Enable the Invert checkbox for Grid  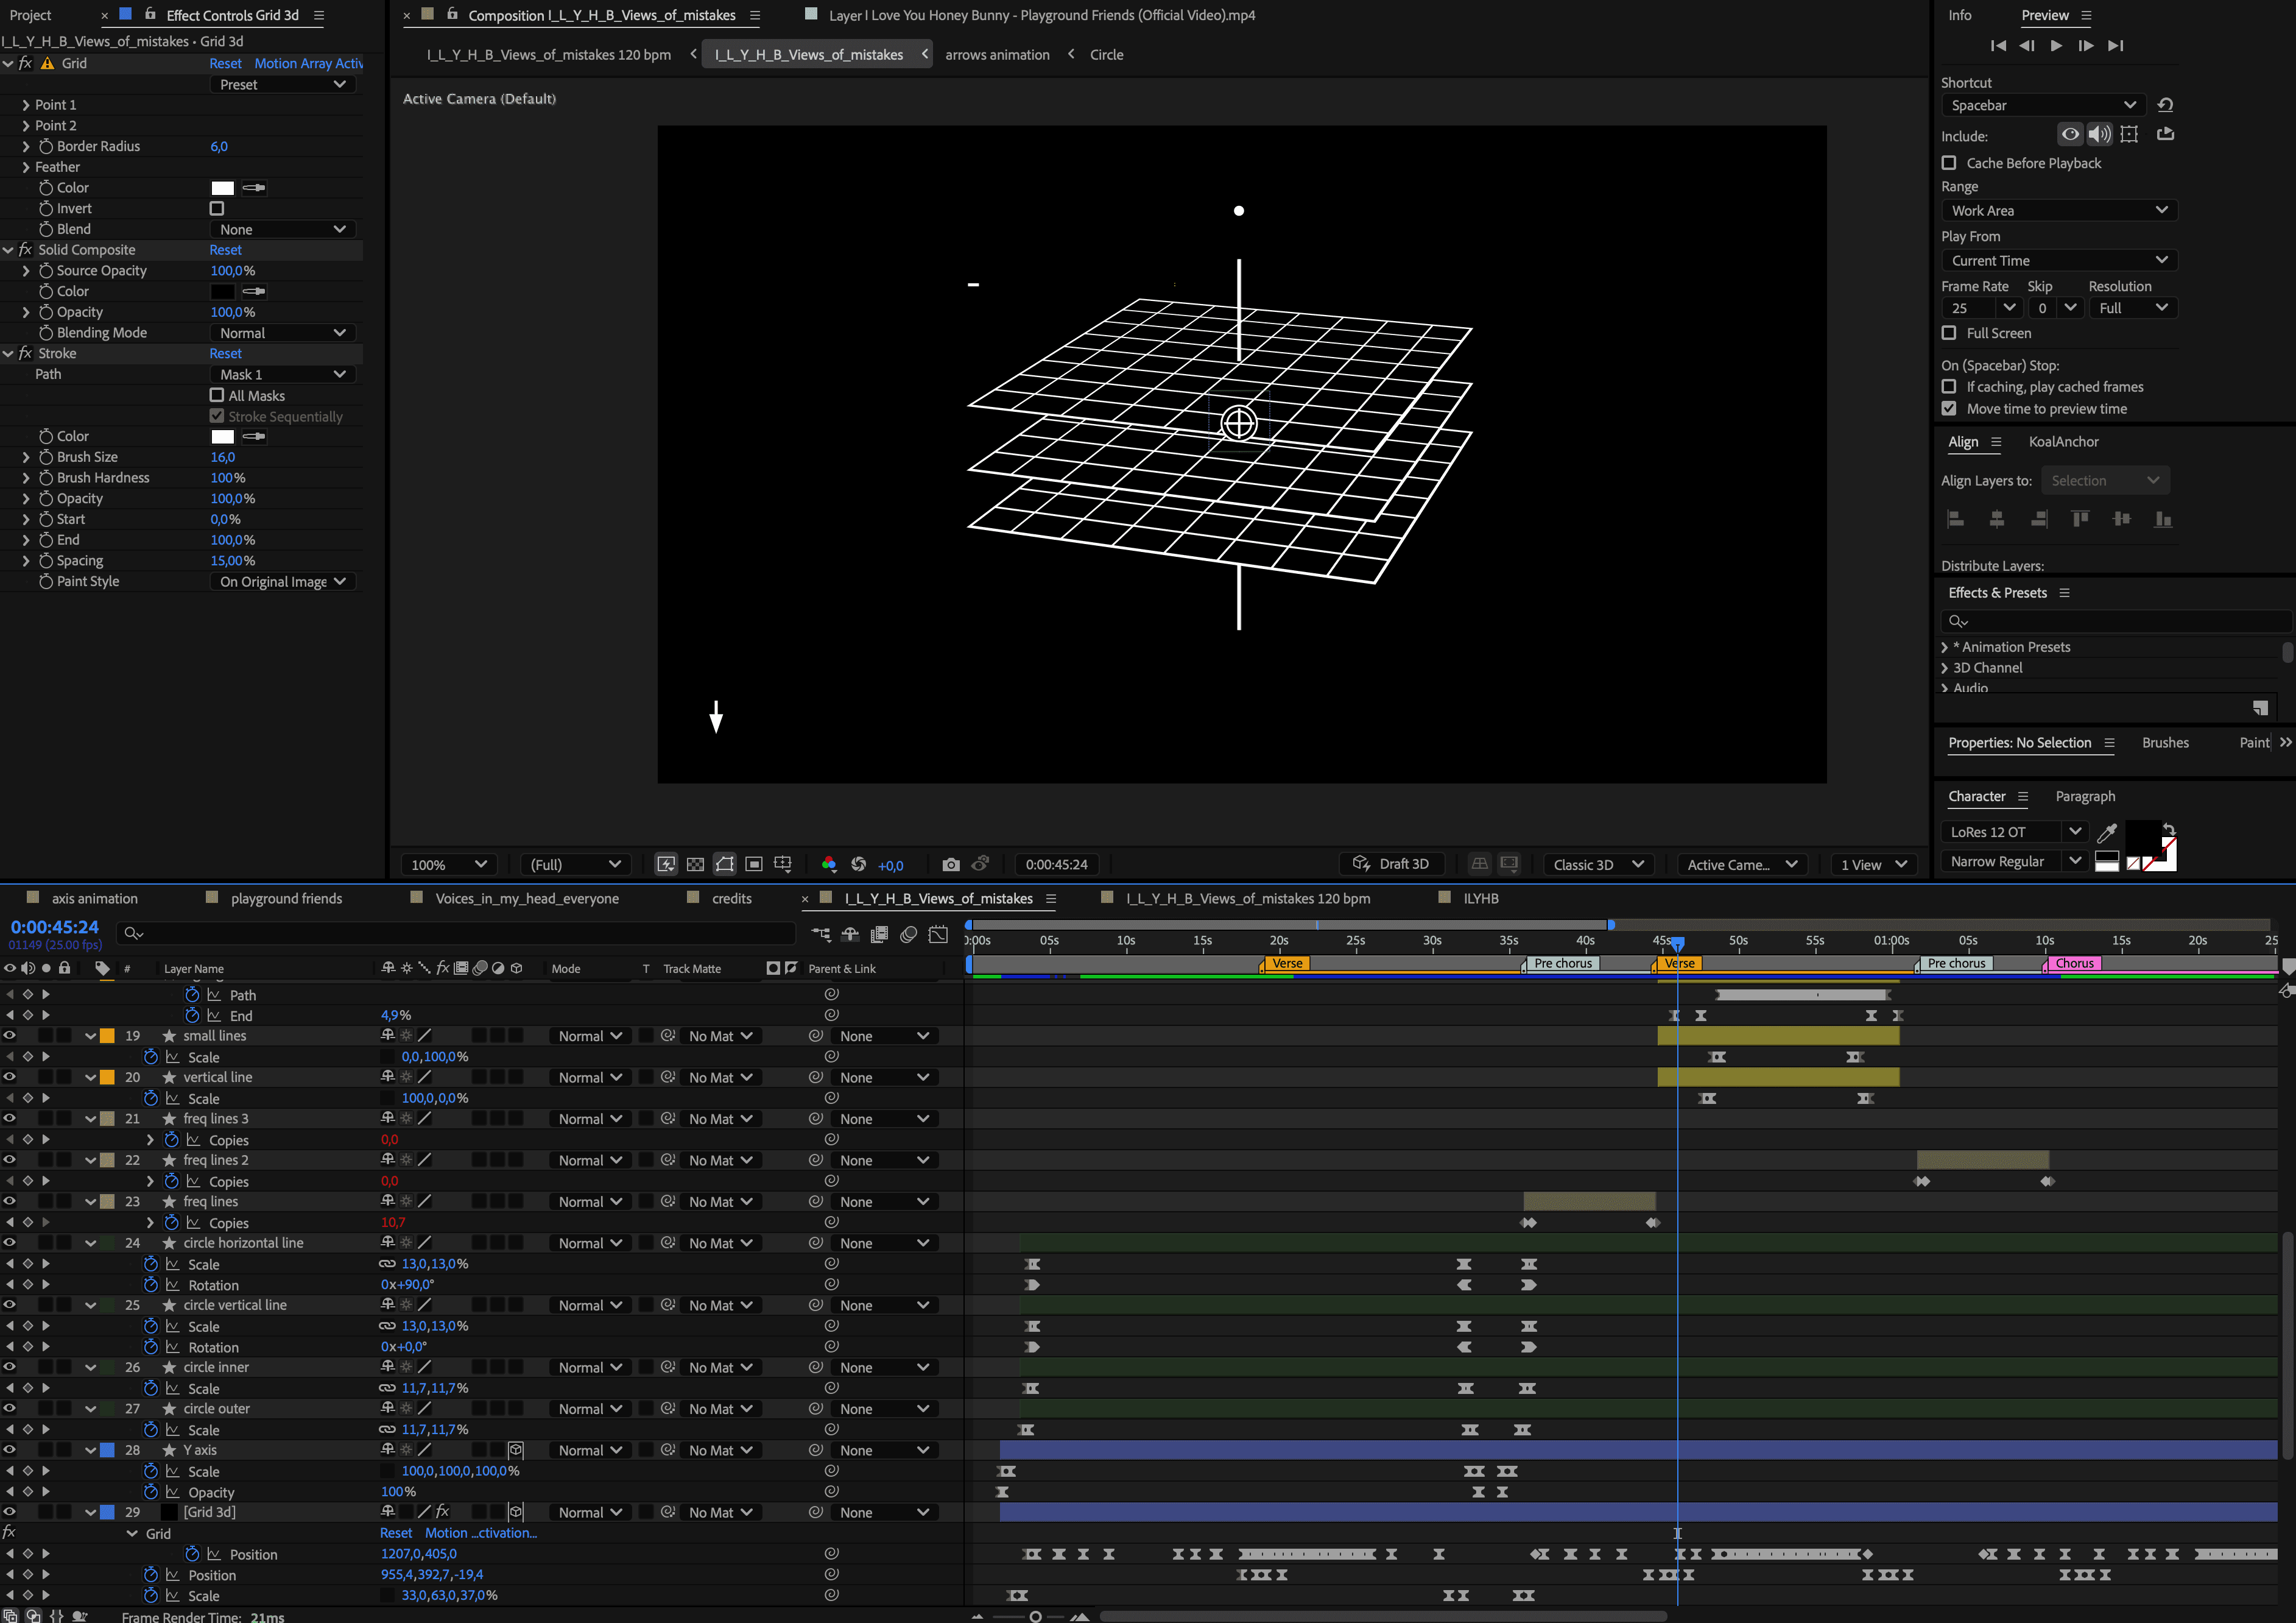(217, 208)
